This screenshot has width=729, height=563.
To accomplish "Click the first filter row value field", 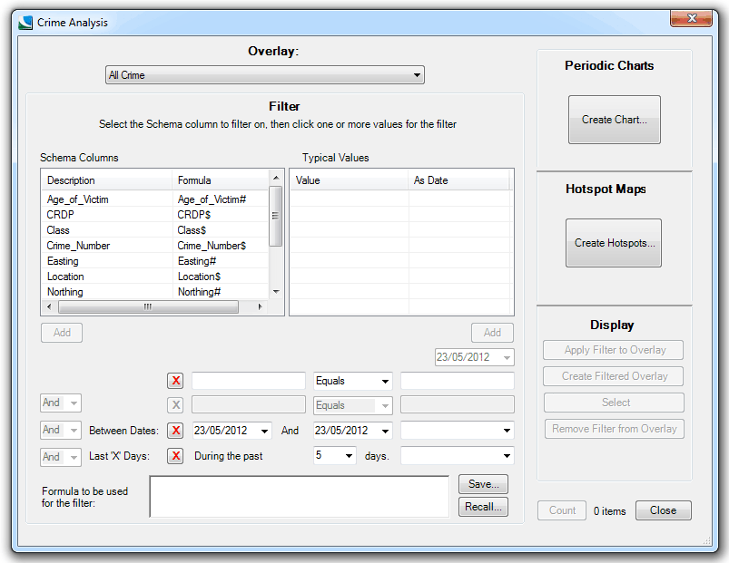I will [458, 381].
